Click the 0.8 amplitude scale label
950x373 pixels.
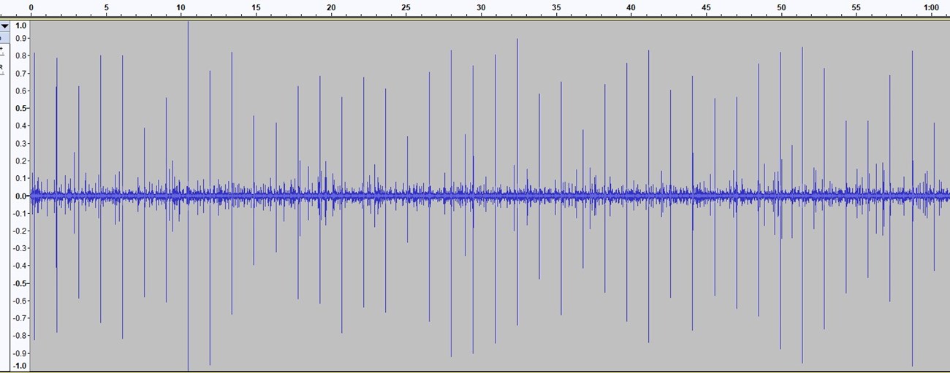(20, 56)
